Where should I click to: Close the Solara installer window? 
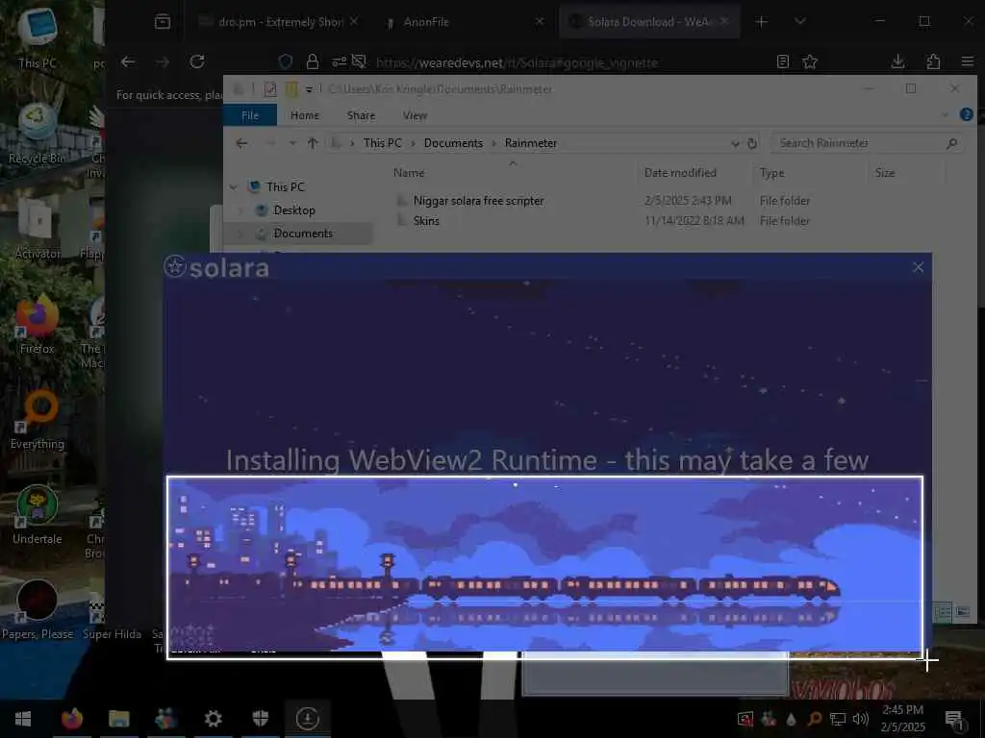click(x=918, y=267)
